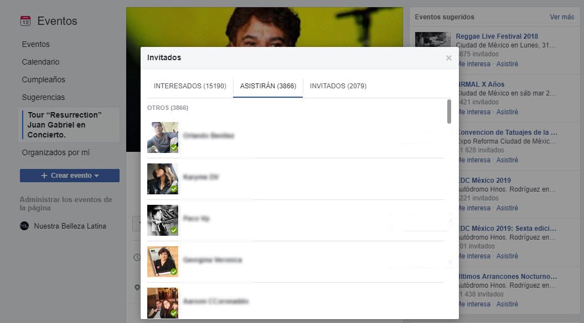Switch to the Interesados tab

[x=190, y=86]
